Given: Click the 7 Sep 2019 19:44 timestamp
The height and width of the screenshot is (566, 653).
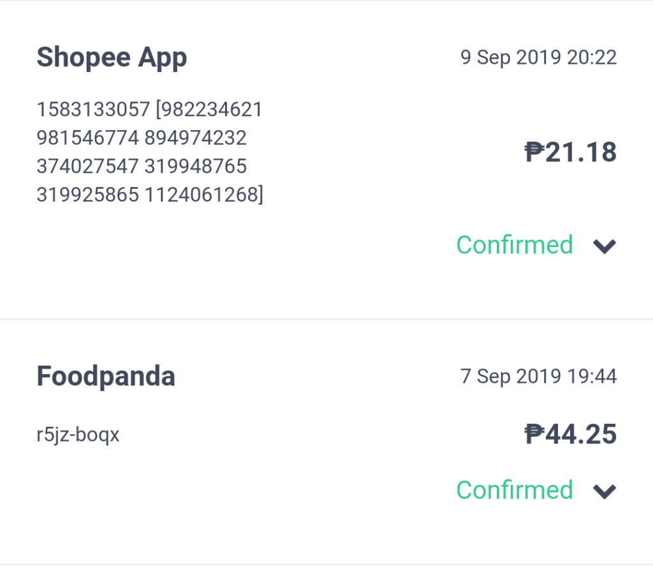Looking at the screenshot, I should pos(538,376).
